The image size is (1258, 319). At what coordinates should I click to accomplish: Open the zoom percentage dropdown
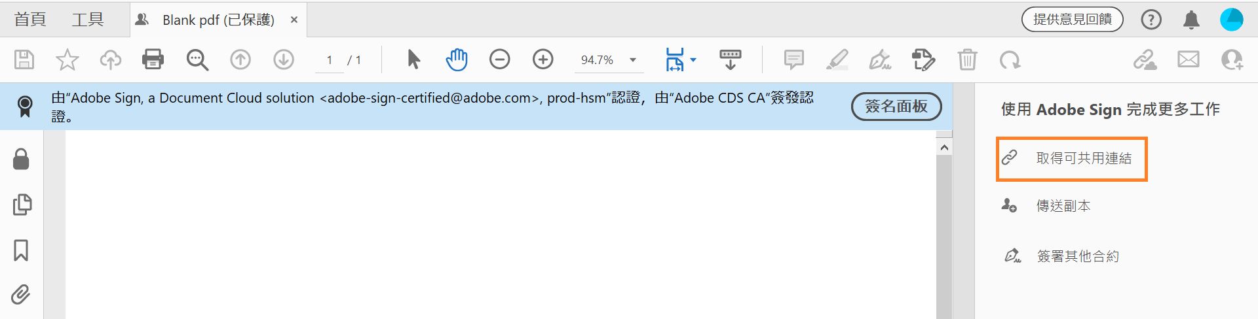click(x=633, y=59)
